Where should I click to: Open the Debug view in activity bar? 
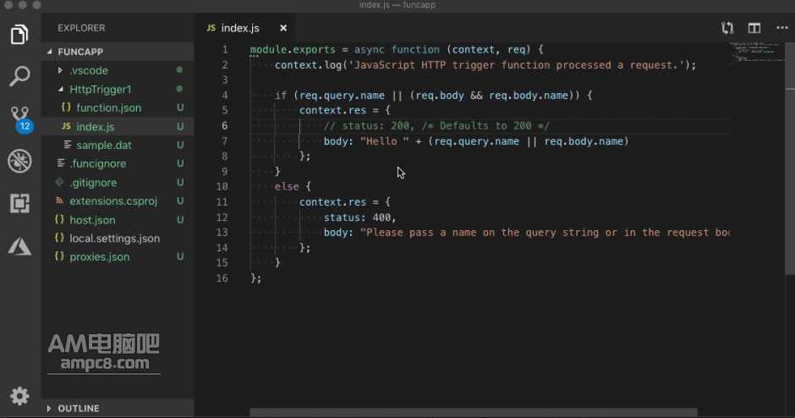click(x=19, y=162)
